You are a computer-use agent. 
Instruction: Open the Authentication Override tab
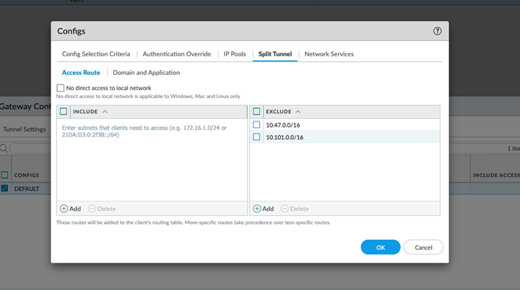177,54
